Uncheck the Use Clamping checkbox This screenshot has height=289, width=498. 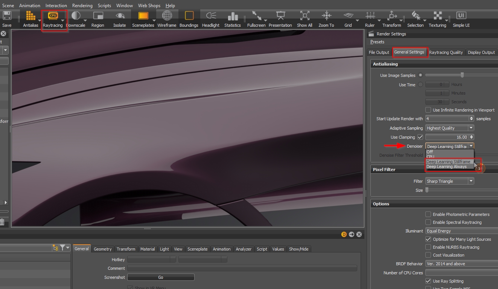pyautogui.click(x=420, y=137)
